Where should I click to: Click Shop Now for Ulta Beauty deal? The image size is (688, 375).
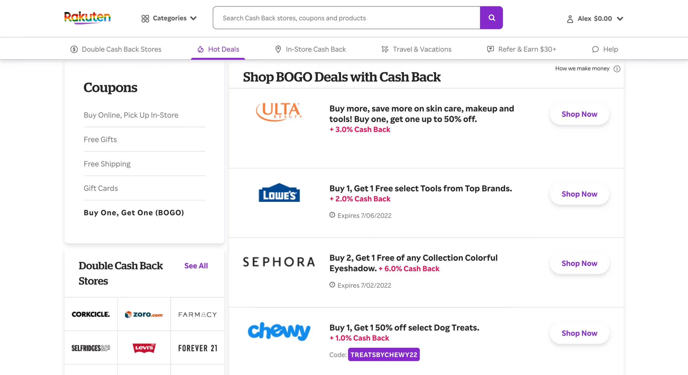point(579,114)
